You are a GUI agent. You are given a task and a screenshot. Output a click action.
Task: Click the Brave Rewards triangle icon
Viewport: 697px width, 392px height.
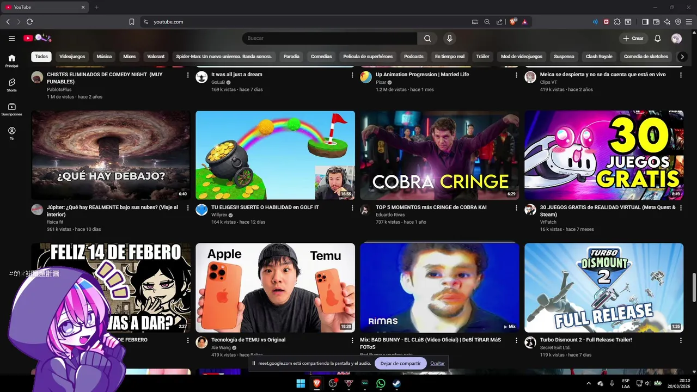click(524, 22)
